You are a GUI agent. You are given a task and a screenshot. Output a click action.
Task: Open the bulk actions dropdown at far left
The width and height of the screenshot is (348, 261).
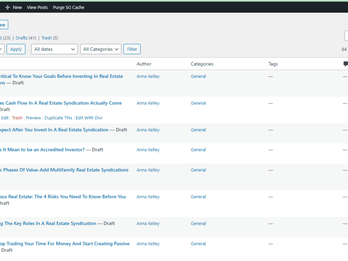coord(1,49)
